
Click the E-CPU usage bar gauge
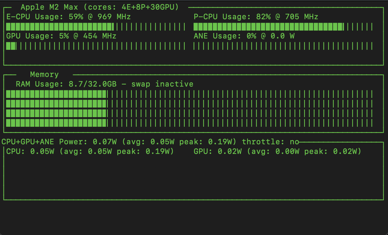coord(96,27)
